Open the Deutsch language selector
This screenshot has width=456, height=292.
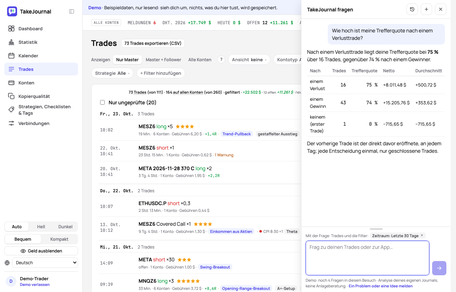tap(45, 263)
